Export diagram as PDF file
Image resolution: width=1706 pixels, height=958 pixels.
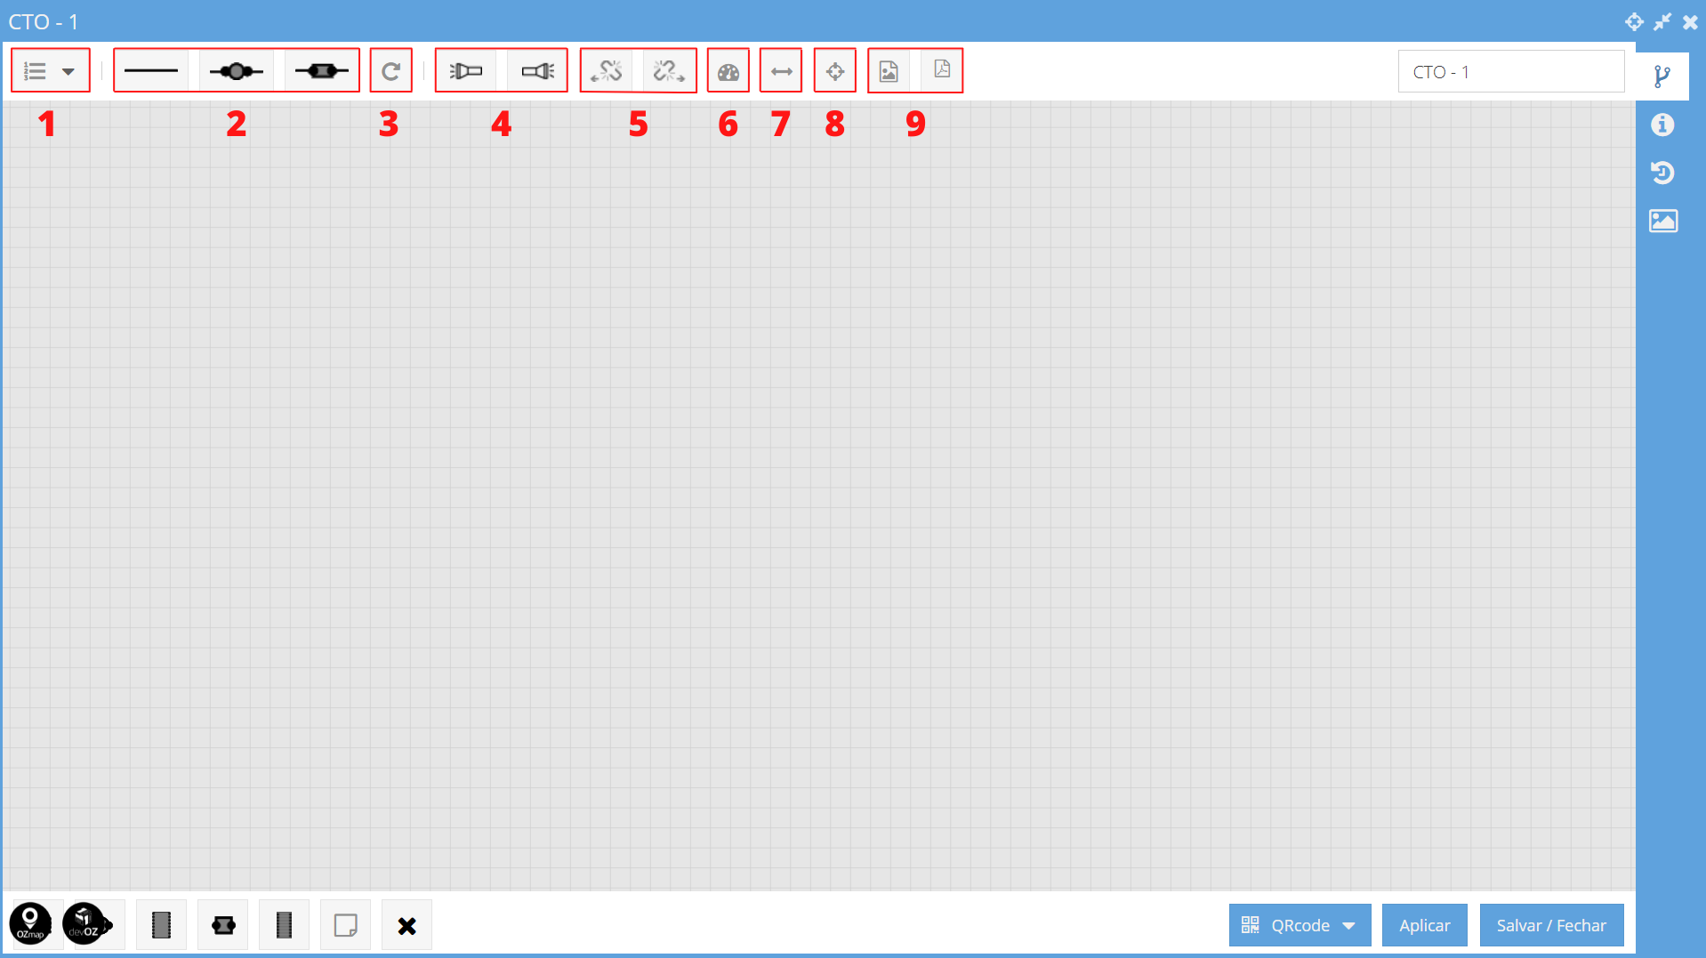coord(942,69)
